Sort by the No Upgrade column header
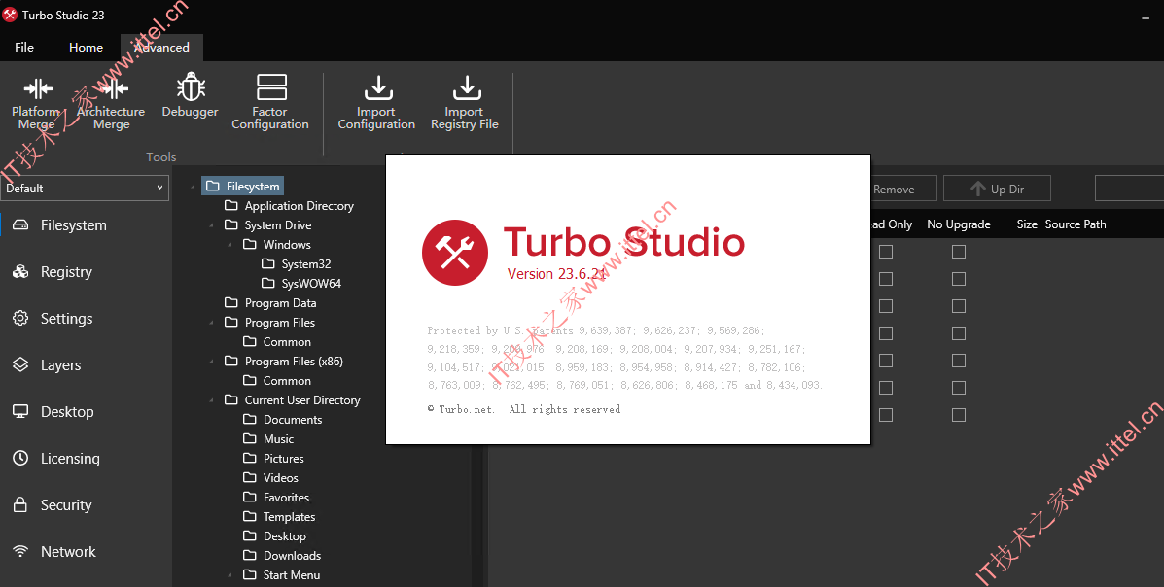 click(x=959, y=224)
